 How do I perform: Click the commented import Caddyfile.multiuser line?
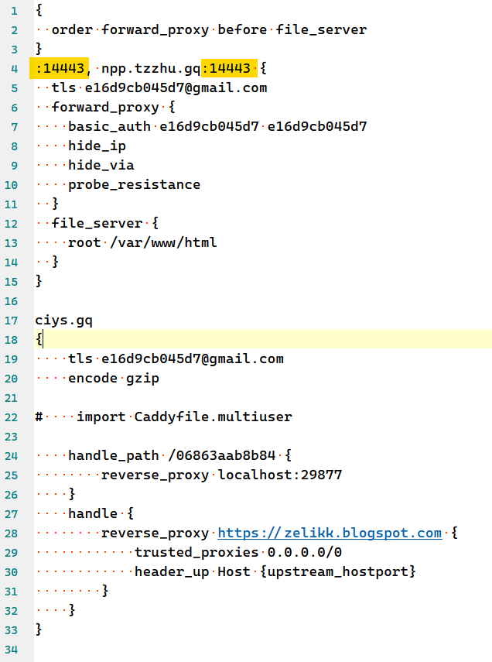coord(183,417)
